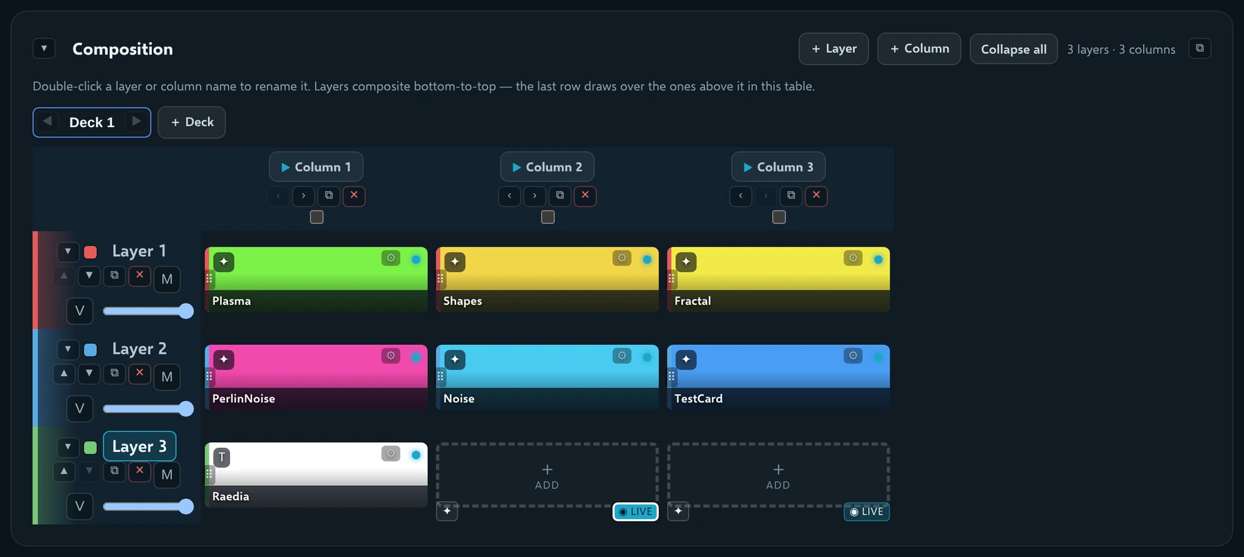Move Column 2 left with arrow

[x=509, y=196]
